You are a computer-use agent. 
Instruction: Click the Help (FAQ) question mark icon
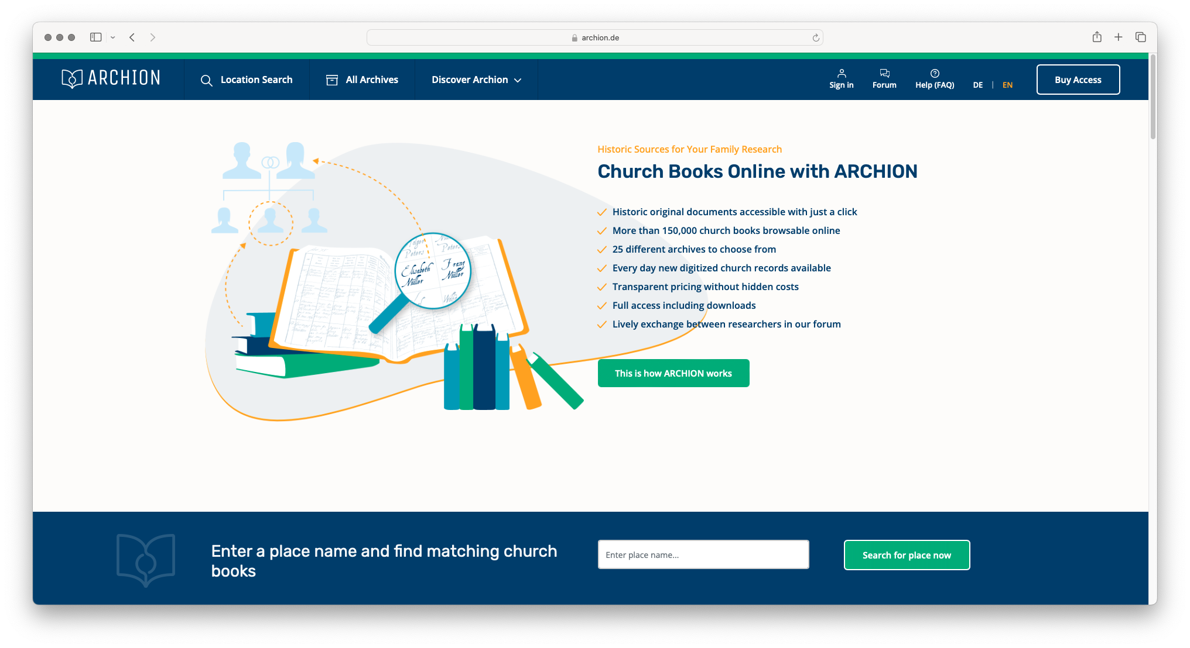point(935,73)
